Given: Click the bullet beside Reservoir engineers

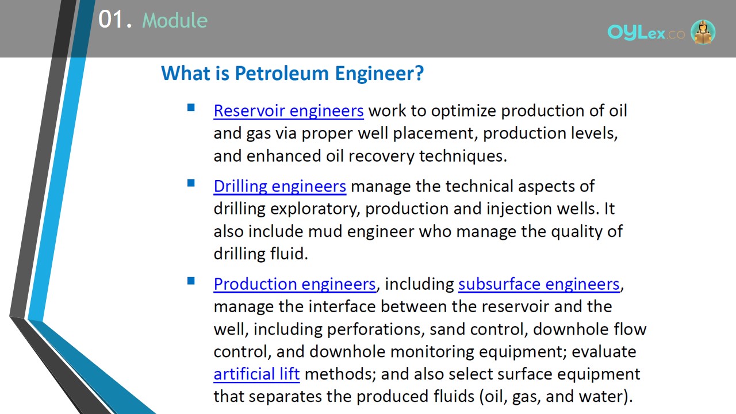Looking at the screenshot, I should pyautogui.click(x=191, y=108).
